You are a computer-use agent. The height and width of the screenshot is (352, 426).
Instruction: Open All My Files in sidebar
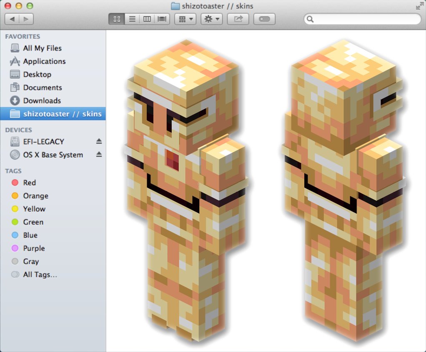(53, 48)
